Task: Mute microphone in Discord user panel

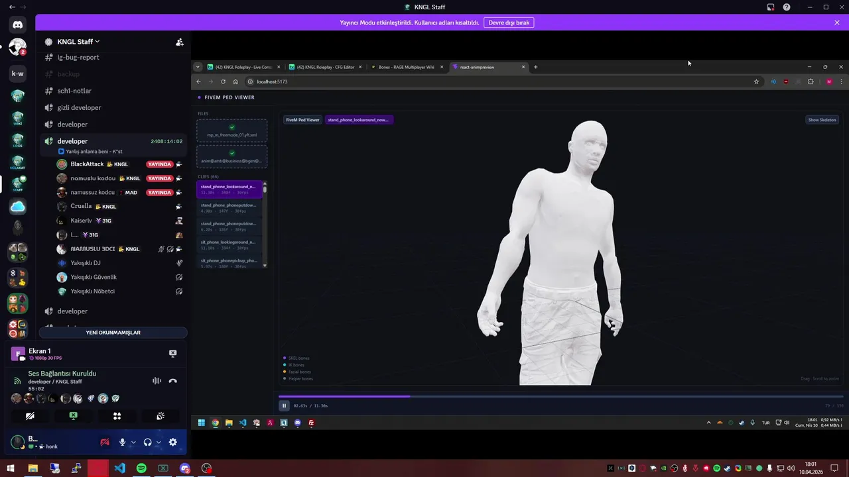Action: tap(122, 442)
